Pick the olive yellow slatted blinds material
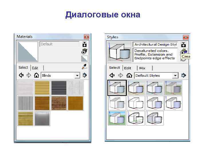 click(x=25, y=119)
